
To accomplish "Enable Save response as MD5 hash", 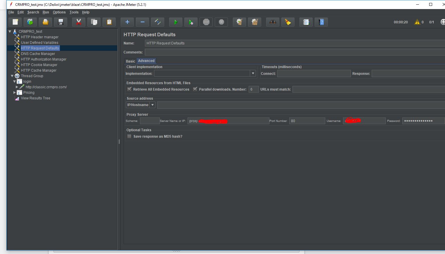I will [129, 136].
